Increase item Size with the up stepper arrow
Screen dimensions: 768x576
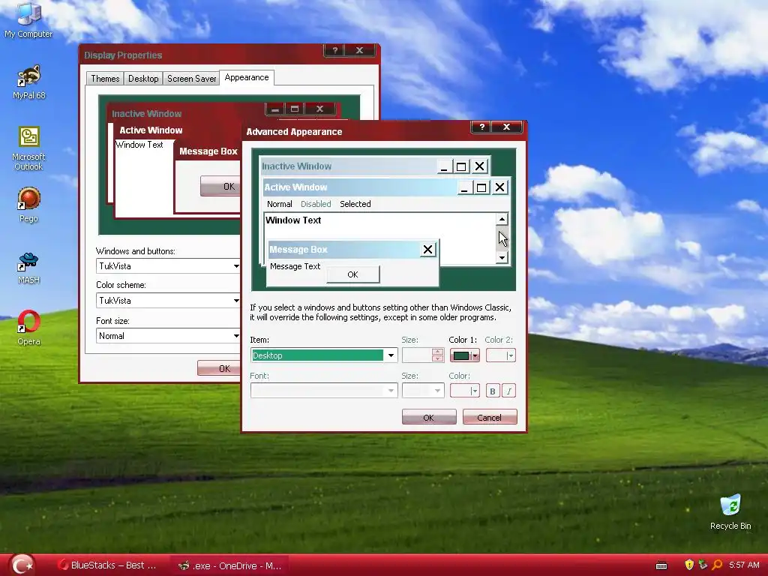[x=437, y=352]
